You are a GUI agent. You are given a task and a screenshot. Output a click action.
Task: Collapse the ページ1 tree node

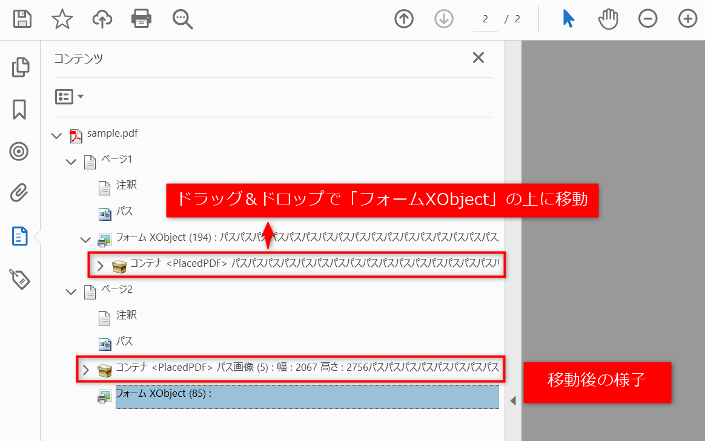tap(71, 162)
